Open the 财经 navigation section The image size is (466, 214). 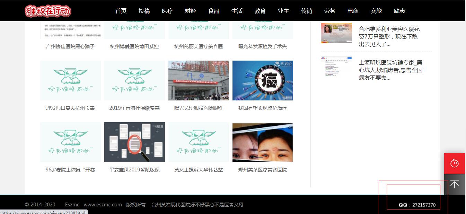coord(191,11)
